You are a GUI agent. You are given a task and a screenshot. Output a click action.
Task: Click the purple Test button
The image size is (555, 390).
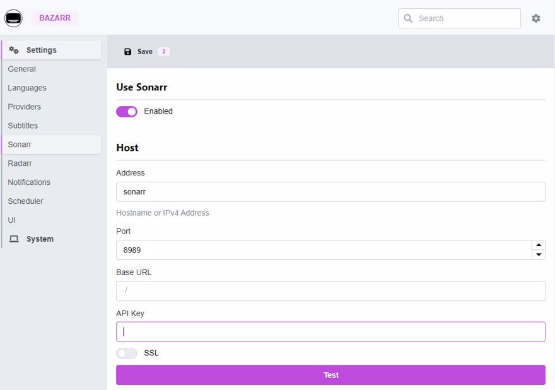click(x=330, y=375)
